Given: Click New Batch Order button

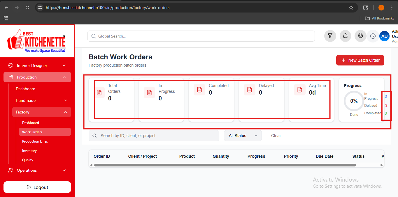Looking at the screenshot, I should click(x=360, y=60).
